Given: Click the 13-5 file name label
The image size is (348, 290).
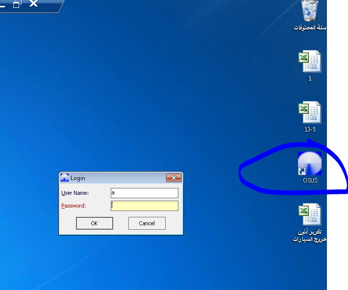Looking at the screenshot, I should (x=310, y=130).
